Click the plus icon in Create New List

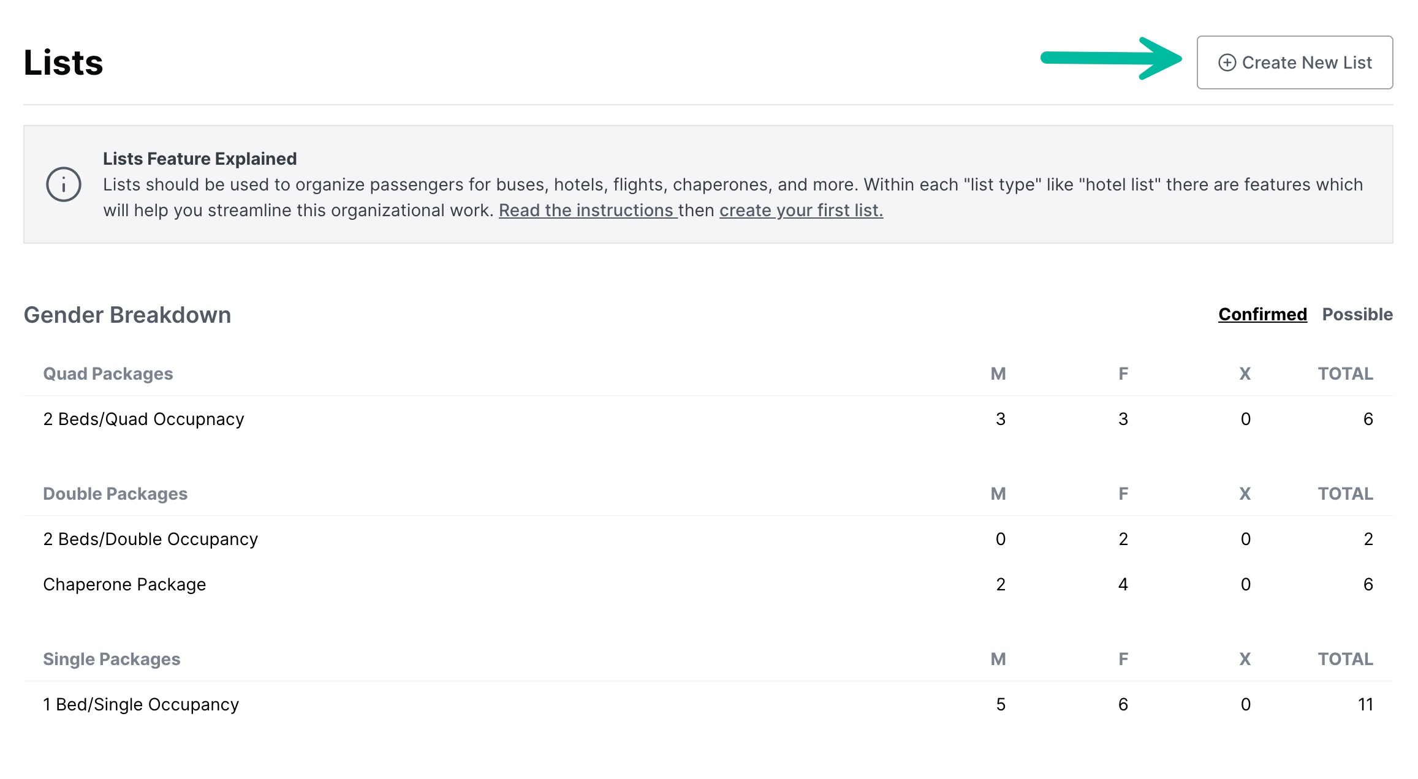pos(1226,62)
